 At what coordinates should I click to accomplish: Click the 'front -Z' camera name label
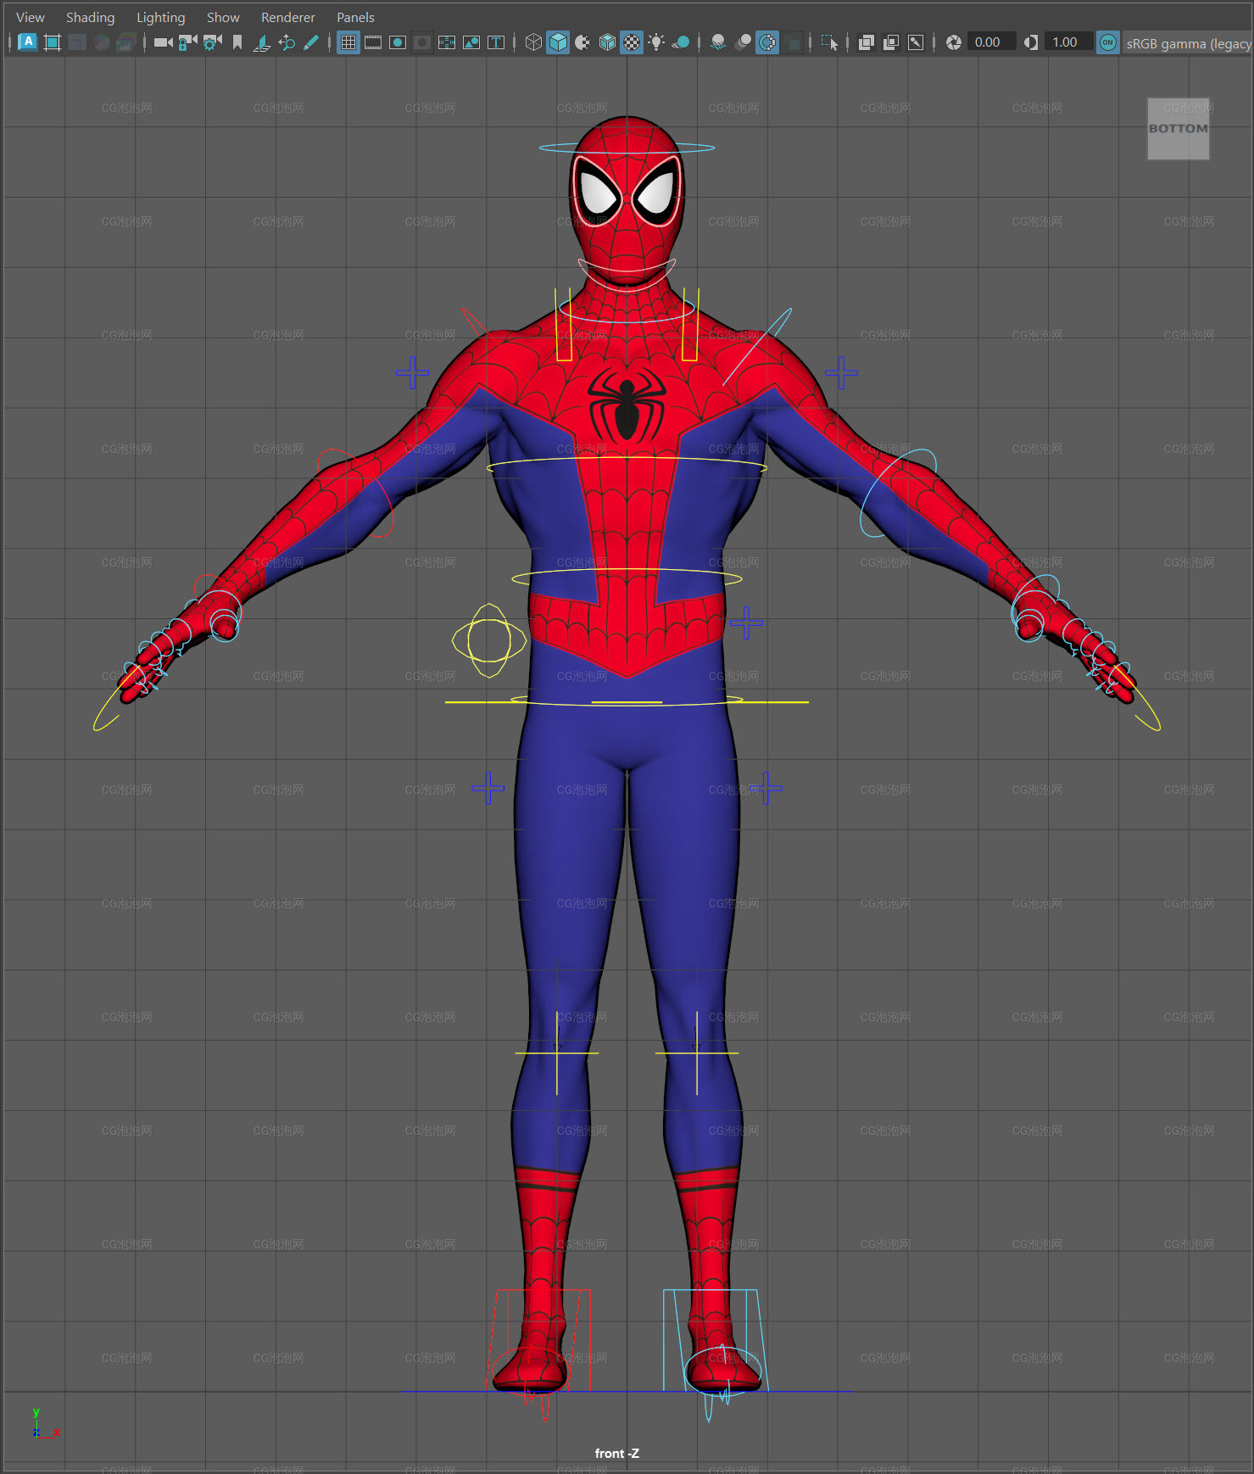617,1453
